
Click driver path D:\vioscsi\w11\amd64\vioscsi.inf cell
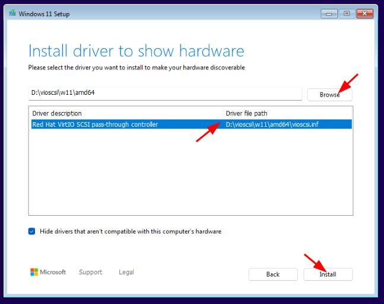click(x=272, y=124)
